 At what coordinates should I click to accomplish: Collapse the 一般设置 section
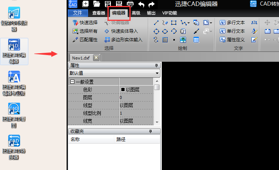click(72, 82)
